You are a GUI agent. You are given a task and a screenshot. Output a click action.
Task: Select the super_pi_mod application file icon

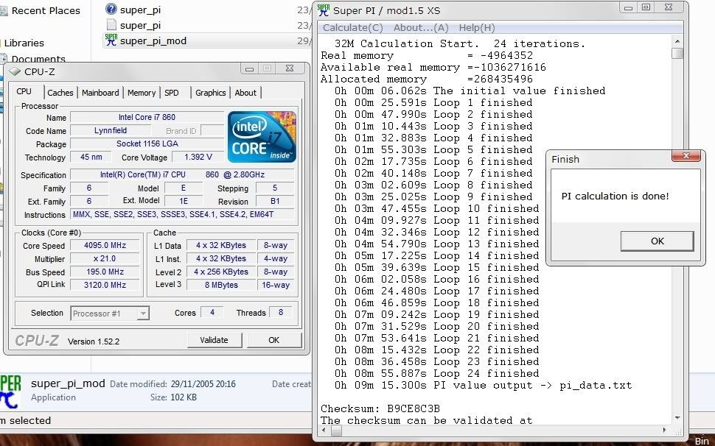tap(111, 40)
